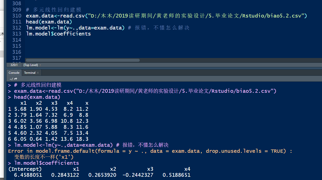Click the arrow icon beside the ~/ path
The height and width of the screenshot is (180, 322).
[15, 79]
